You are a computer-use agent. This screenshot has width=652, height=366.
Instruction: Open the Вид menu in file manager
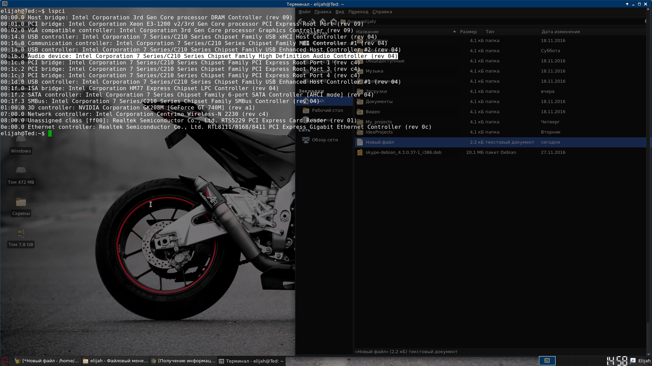(x=340, y=12)
